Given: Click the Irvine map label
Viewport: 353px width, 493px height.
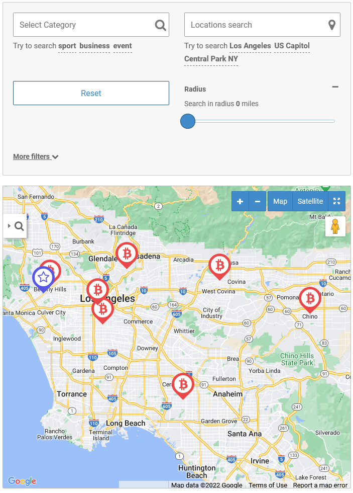Looking at the screenshot, I should [x=260, y=461].
